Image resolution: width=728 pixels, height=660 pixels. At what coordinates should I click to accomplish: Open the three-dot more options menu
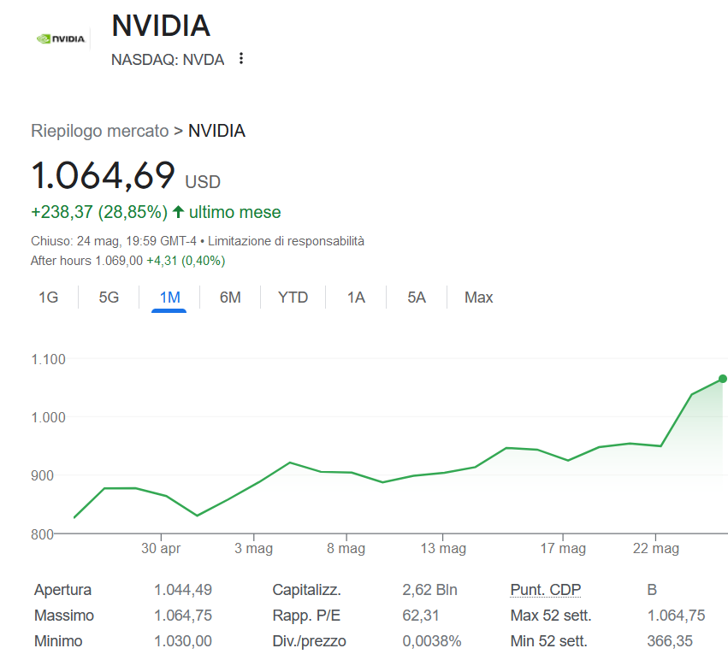(x=241, y=59)
